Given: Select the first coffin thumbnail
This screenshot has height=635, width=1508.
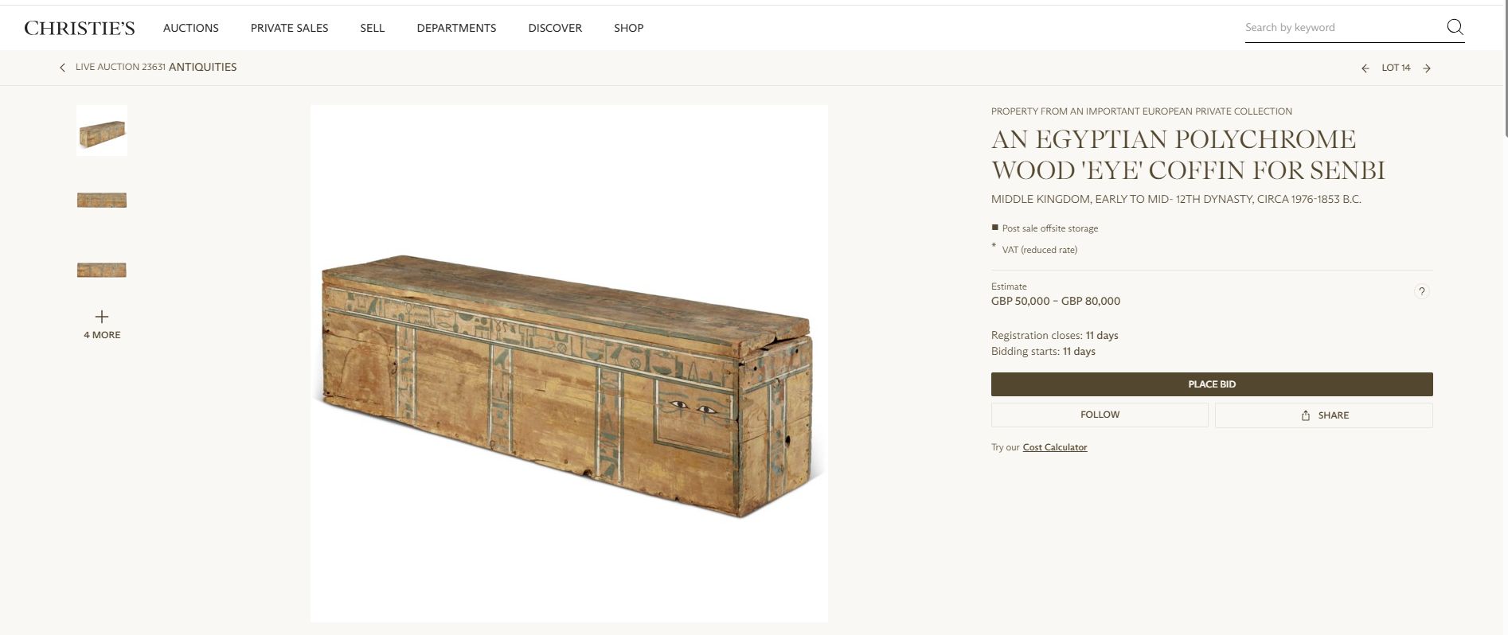Looking at the screenshot, I should [x=102, y=131].
